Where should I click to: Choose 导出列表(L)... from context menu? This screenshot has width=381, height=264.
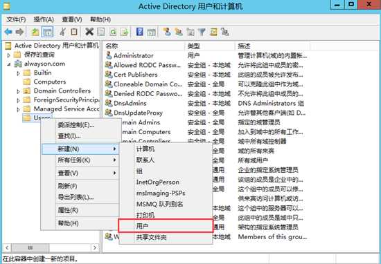80,197
